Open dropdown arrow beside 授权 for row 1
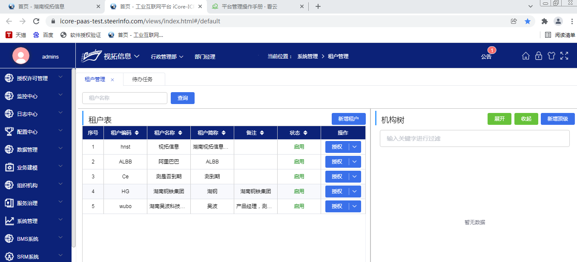 355,147
